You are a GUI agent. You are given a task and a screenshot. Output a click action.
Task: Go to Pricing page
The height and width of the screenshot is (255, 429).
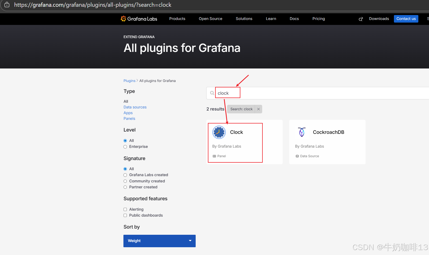(x=319, y=19)
